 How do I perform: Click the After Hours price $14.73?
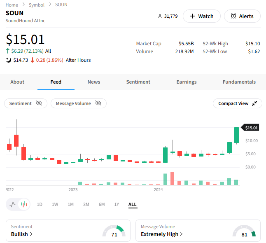click(21, 60)
